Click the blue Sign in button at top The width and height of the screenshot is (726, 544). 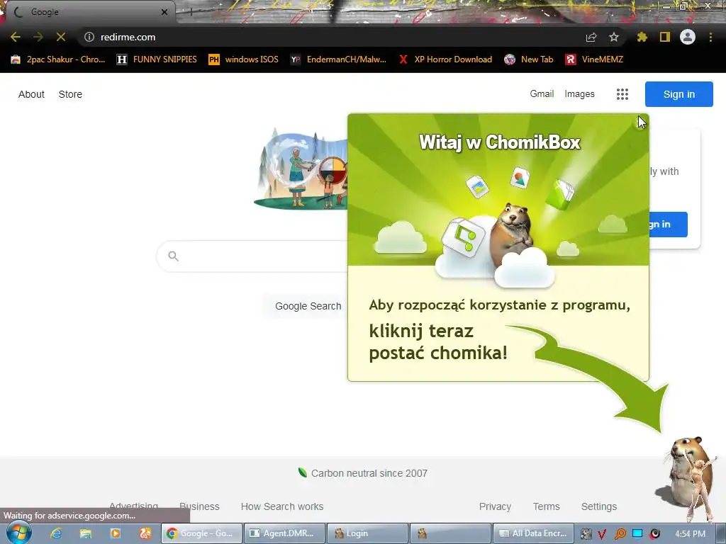[x=678, y=94]
